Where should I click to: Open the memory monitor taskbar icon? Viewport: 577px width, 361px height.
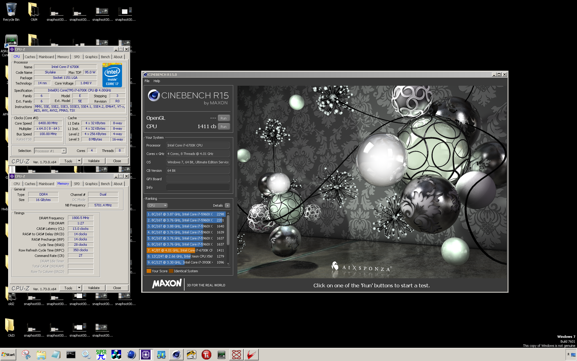[221, 355]
